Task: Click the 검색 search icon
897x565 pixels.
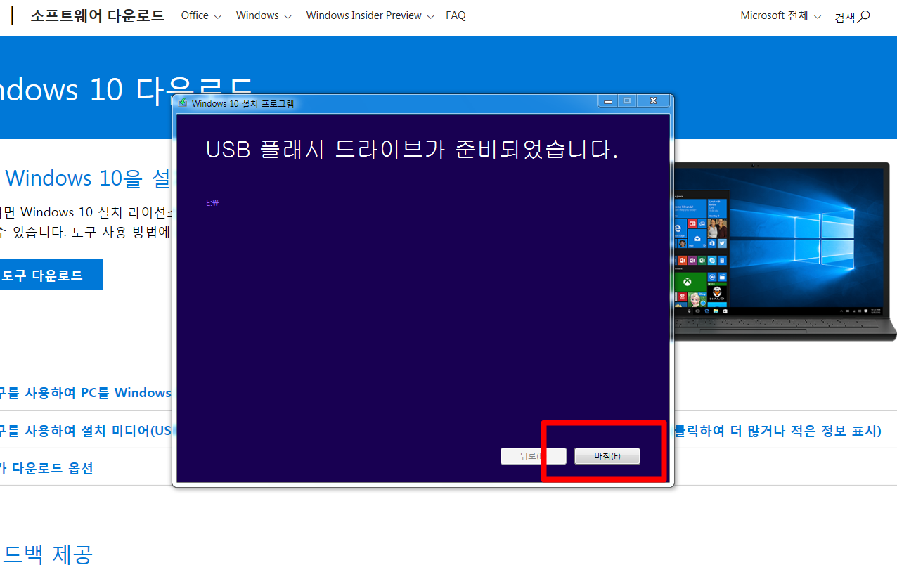Action: pos(852,17)
